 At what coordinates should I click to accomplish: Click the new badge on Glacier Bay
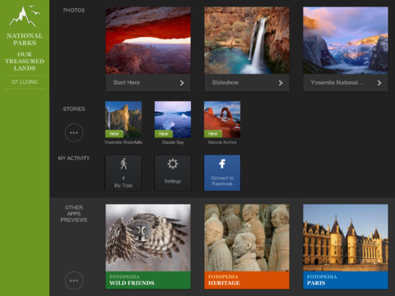click(164, 134)
